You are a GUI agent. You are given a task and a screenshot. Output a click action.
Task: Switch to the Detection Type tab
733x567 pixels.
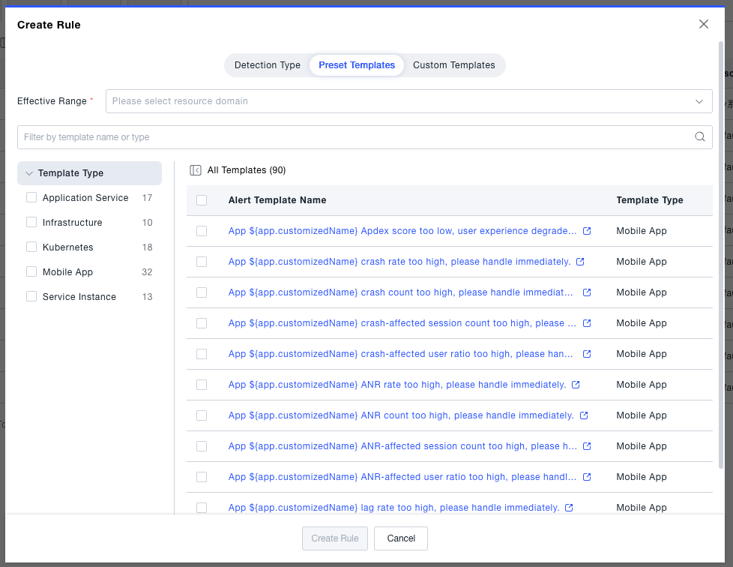pyautogui.click(x=268, y=65)
